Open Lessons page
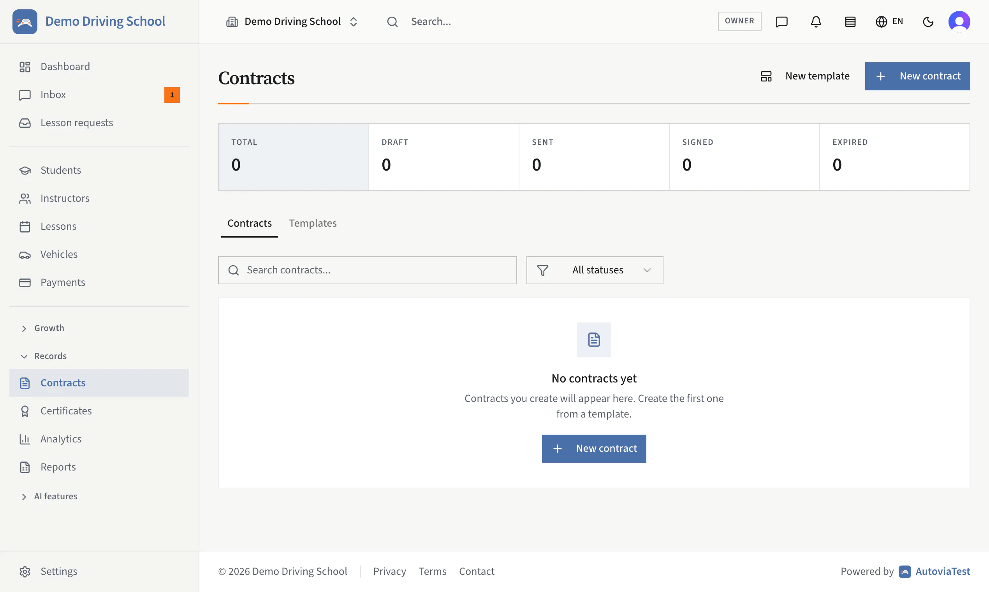989x592 pixels. (99, 227)
